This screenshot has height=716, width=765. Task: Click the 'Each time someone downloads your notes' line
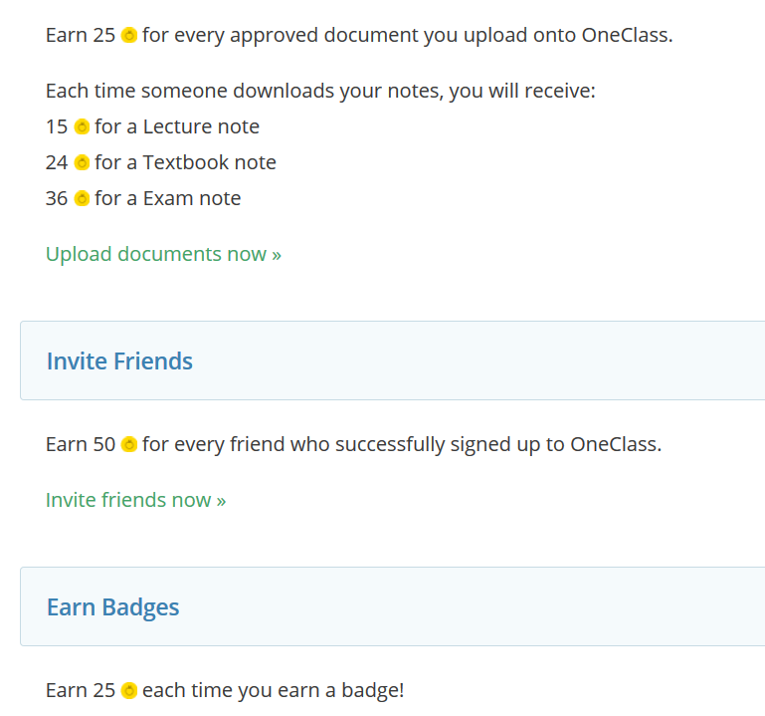tap(320, 91)
